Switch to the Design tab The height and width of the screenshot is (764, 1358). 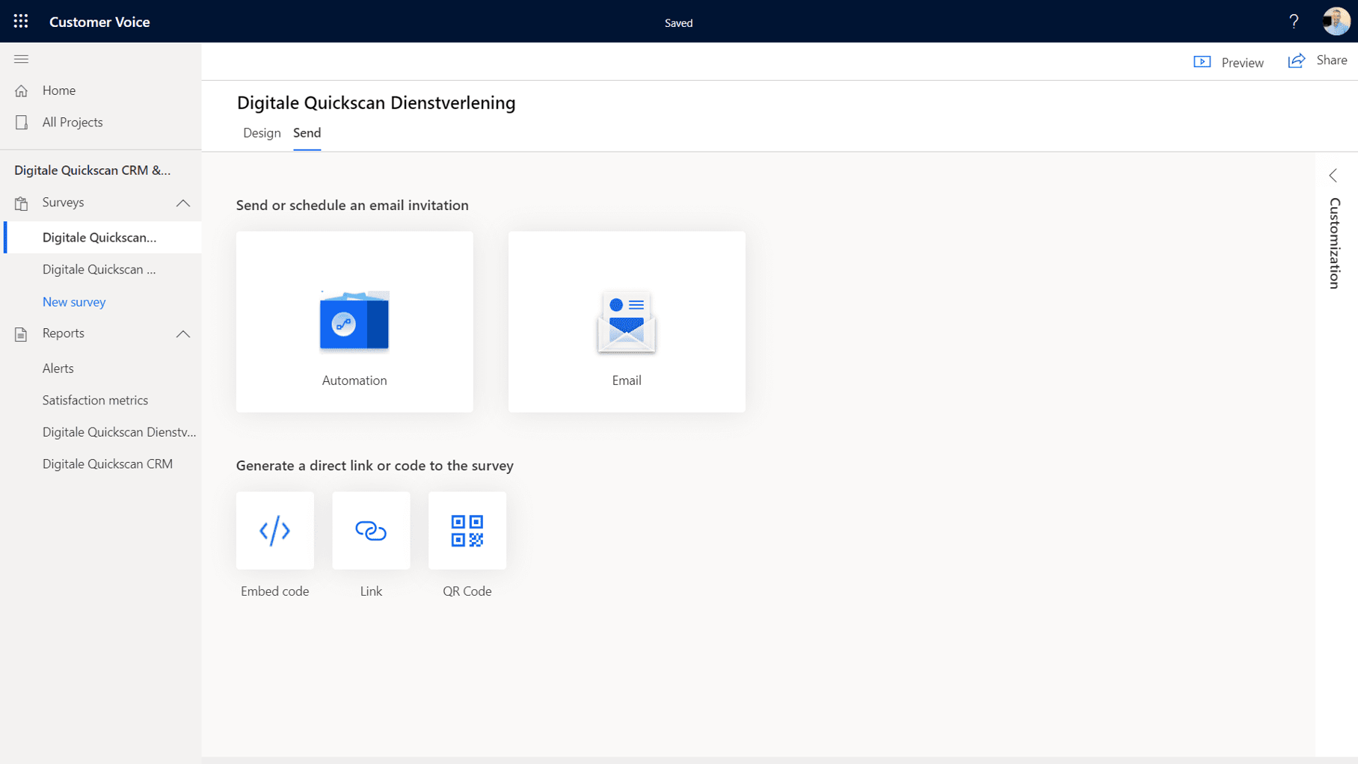click(x=262, y=133)
